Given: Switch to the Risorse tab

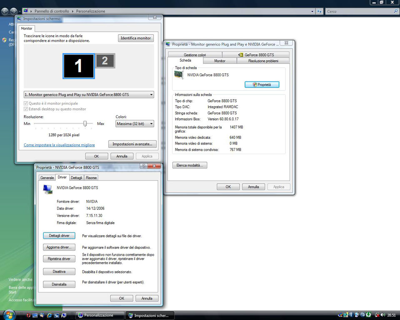Looking at the screenshot, I should point(91,178).
